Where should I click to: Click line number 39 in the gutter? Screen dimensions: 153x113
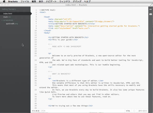coord(36,106)
